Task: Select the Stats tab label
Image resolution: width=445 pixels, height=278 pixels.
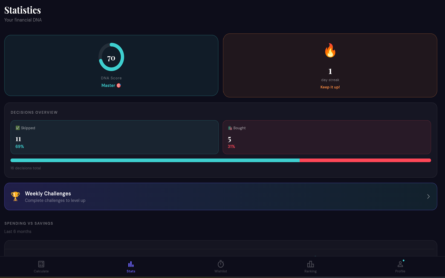Action: (x=131, y=271)
